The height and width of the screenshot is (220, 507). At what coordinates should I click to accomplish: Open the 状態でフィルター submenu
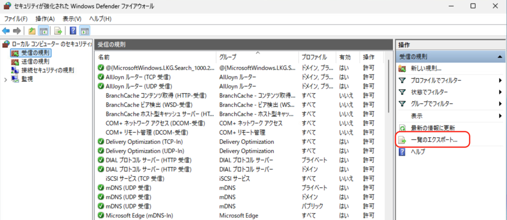[451, 92]
